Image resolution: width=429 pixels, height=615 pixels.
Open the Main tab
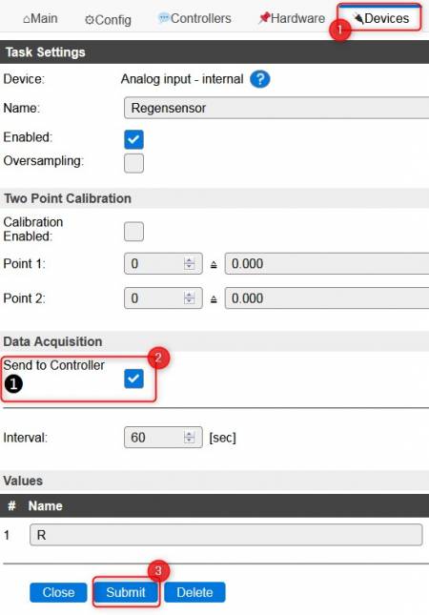pyautogui.click(x=40, y=18)
